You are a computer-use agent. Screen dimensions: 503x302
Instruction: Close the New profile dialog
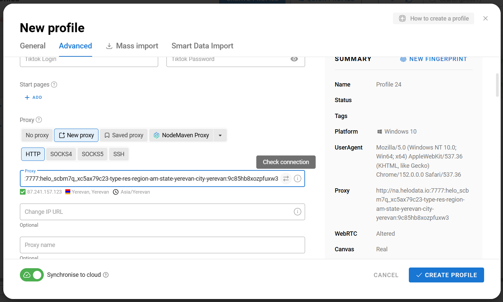point(485,19)
